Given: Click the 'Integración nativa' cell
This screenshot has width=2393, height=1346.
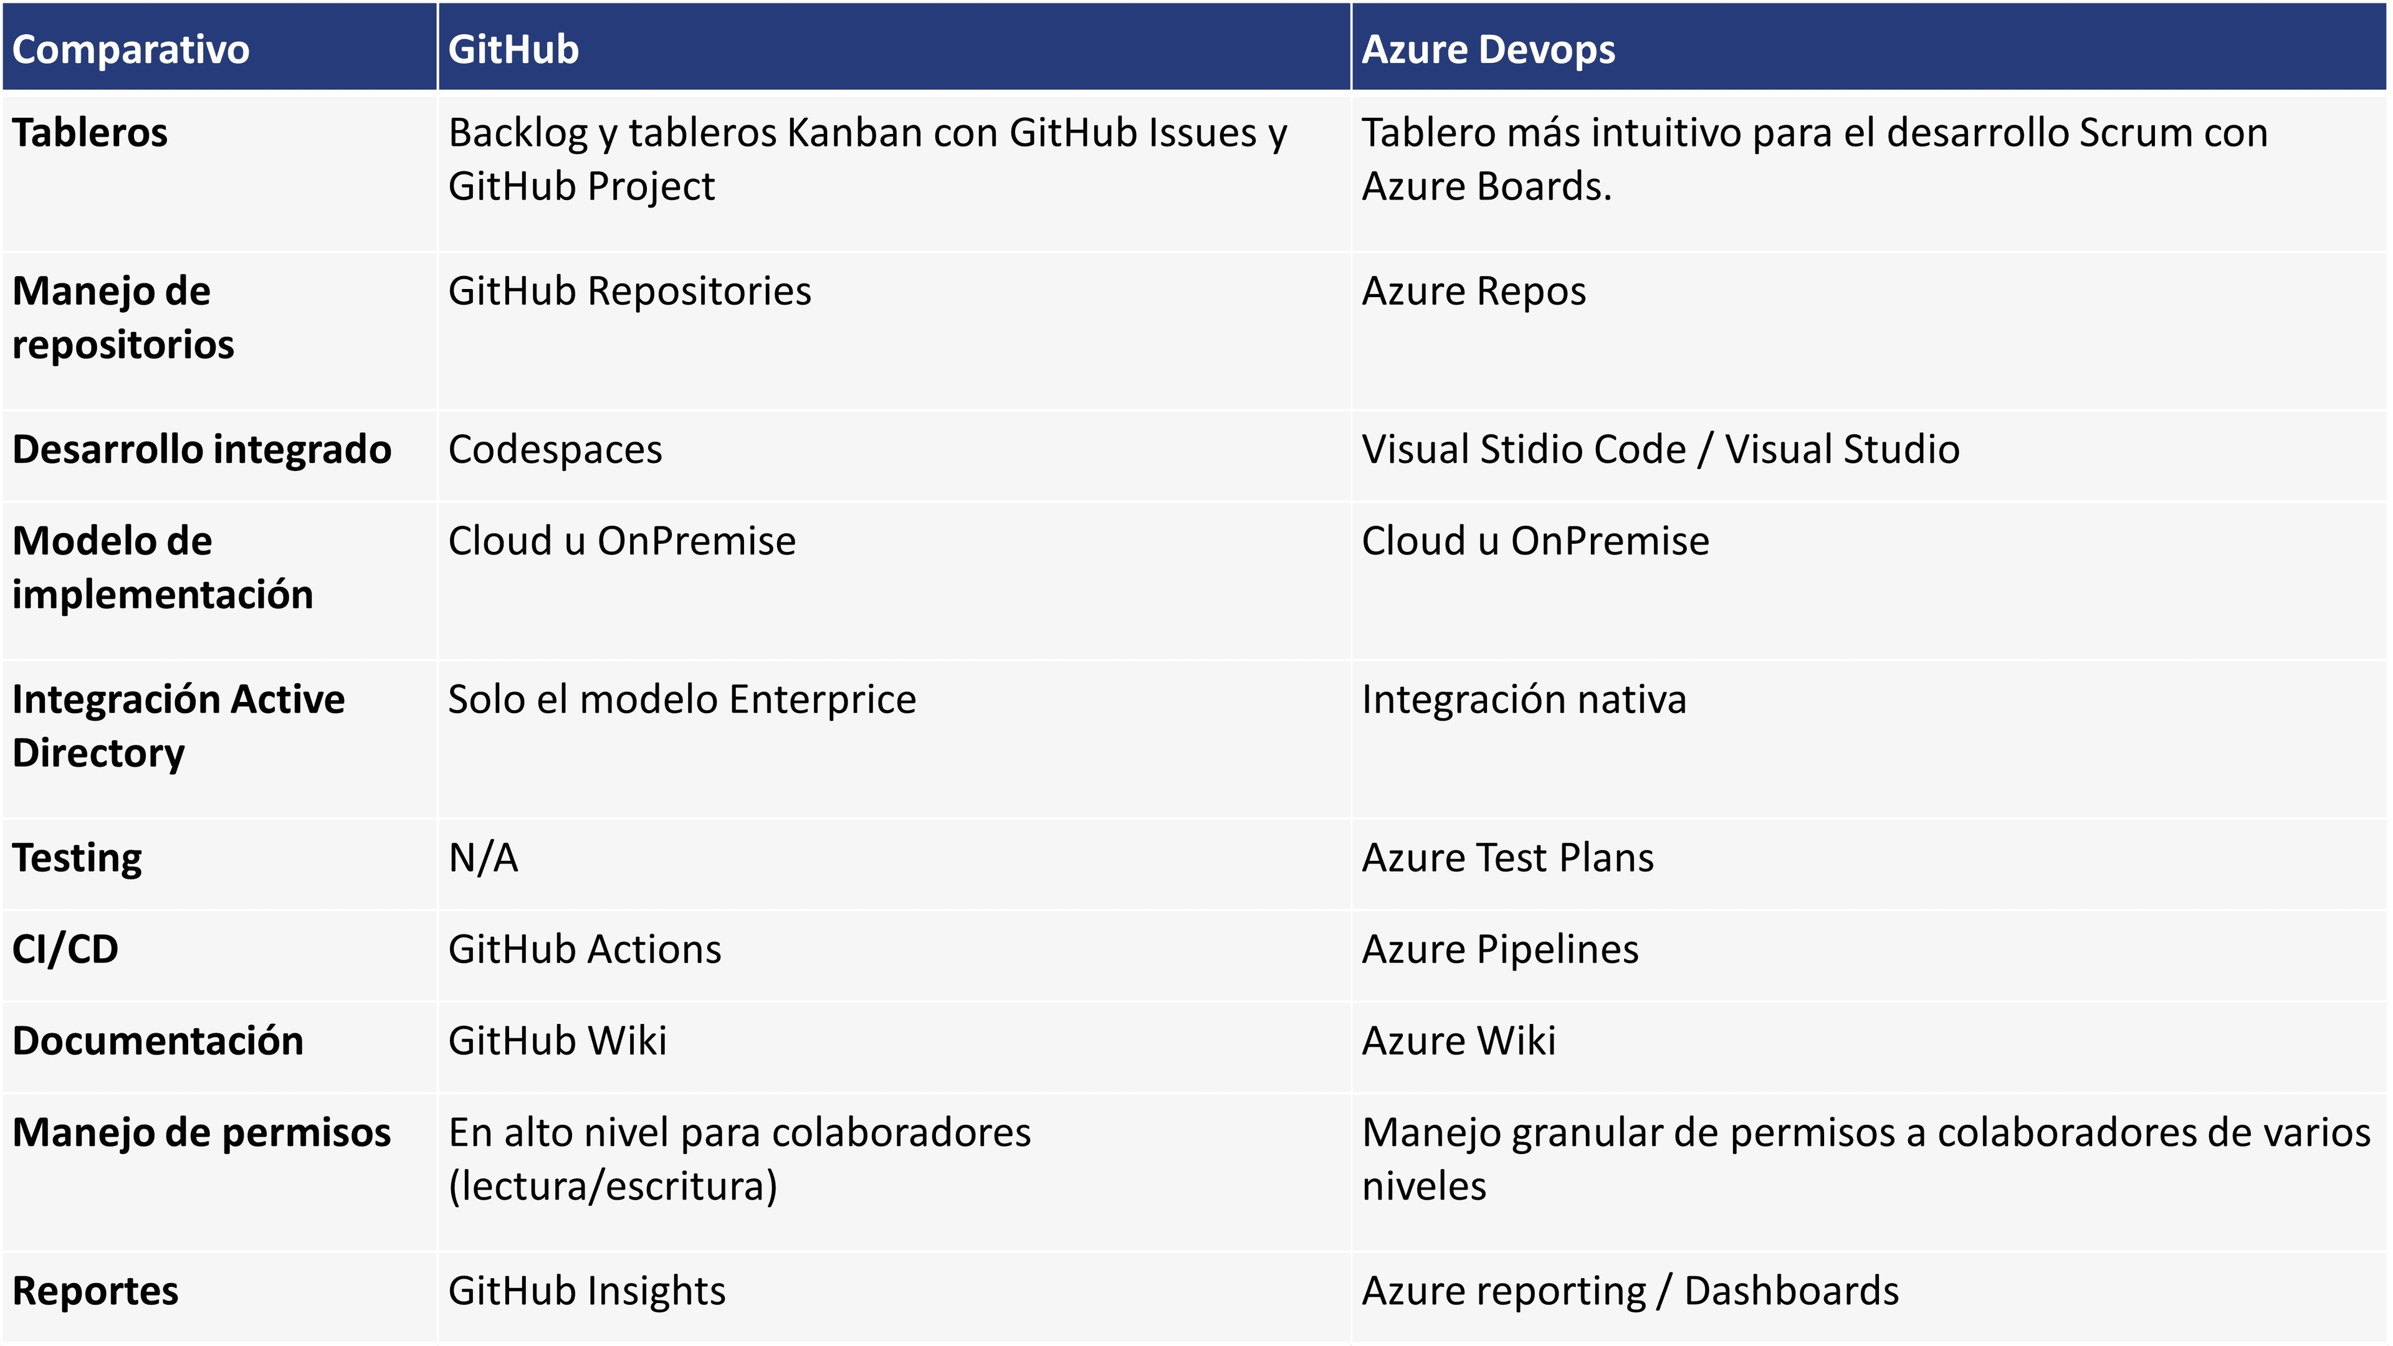Looking at the screenshot, I should 1869,739.
